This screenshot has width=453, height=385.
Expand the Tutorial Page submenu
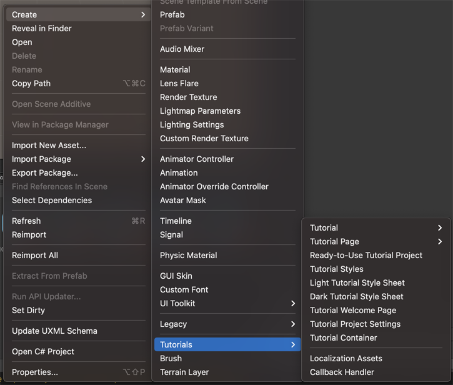tap(439, 242)
